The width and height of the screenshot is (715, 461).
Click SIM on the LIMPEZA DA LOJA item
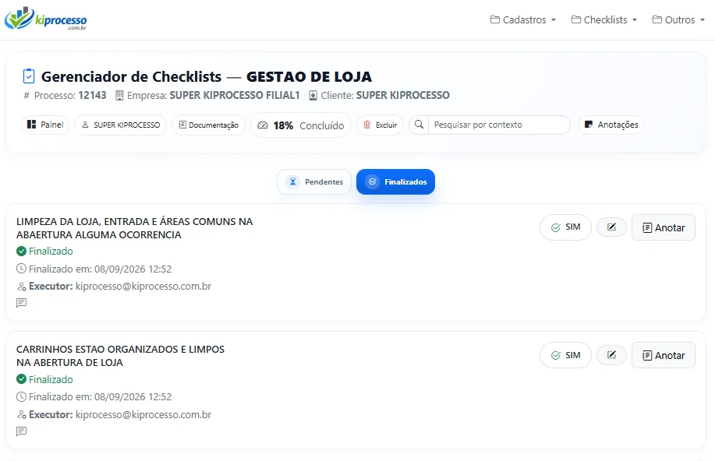[x=565, y=227]
